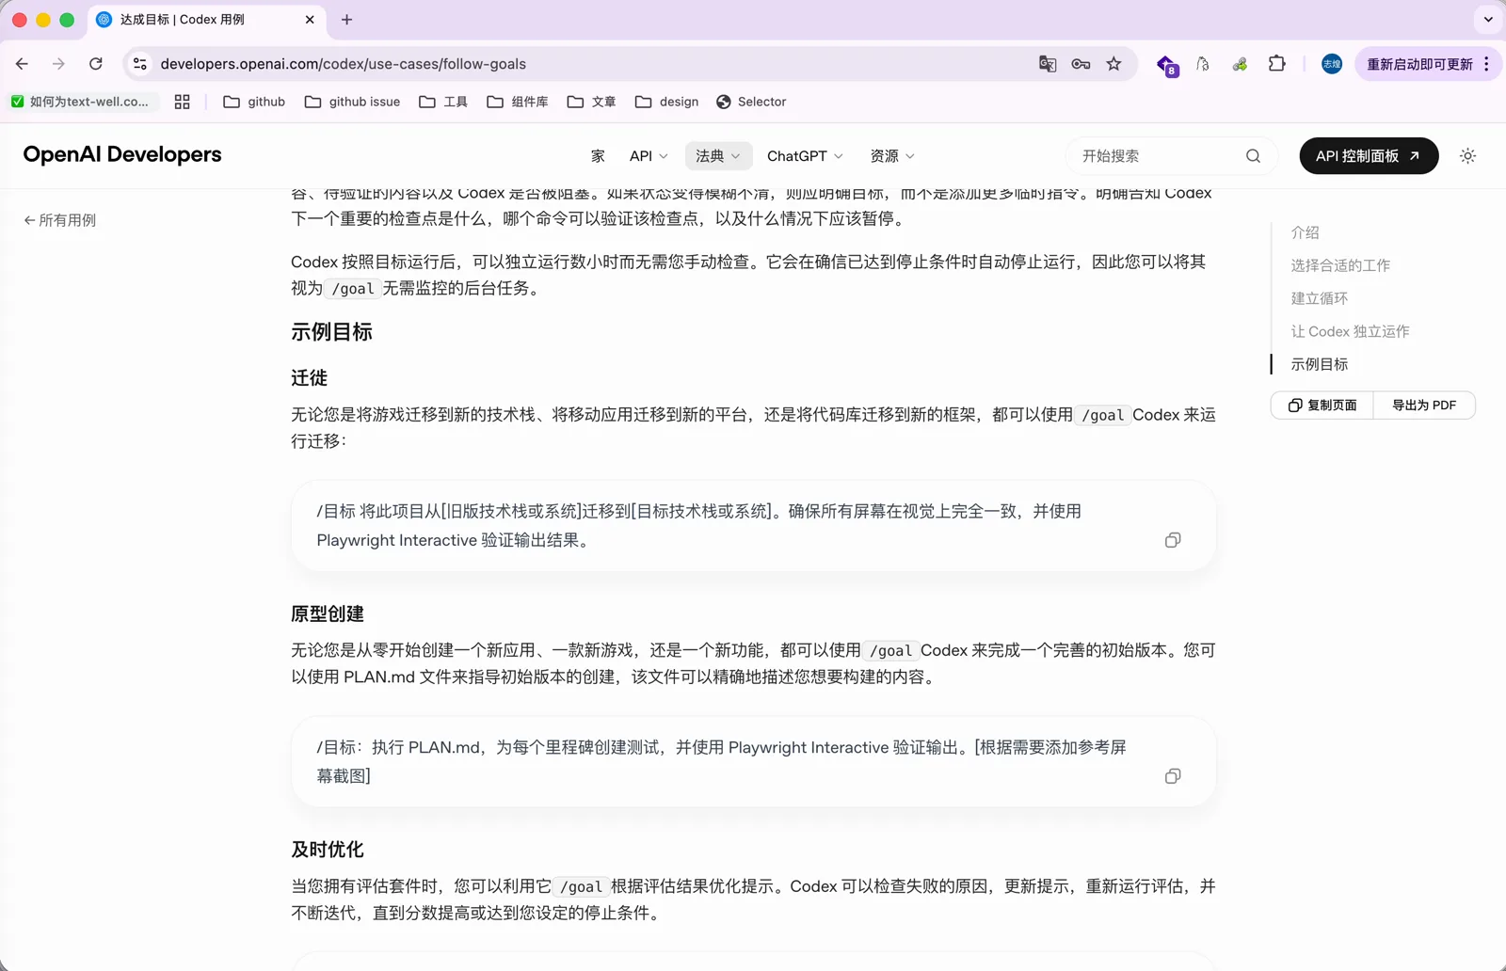
Task: Click the translate page icon
Action: click(1048, 64)
